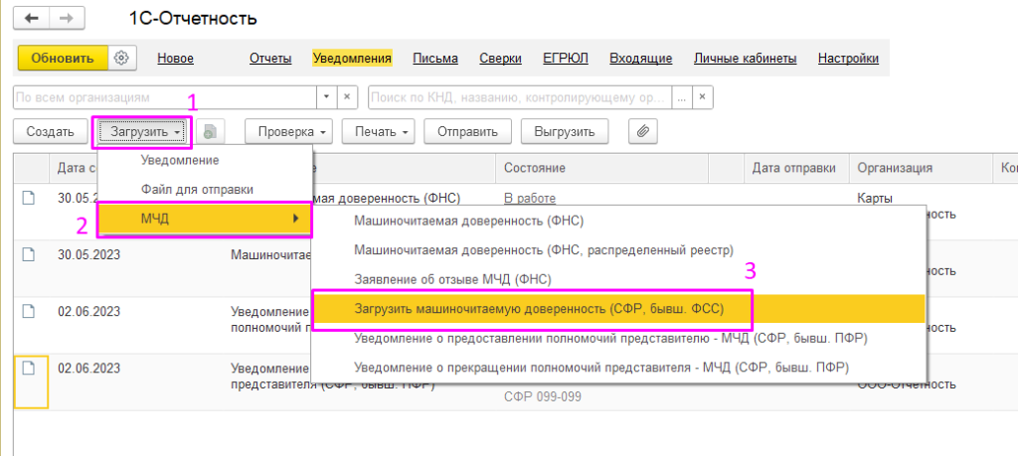Screen dimensions: 1018x456
Task: Switch to the Письма tab
Action: click(434, 59)
